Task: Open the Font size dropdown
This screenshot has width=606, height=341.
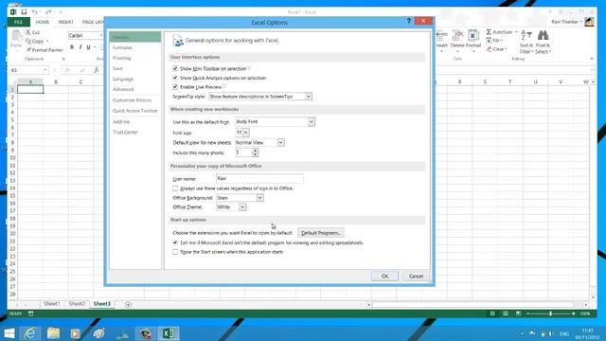Action: point(246,133)
